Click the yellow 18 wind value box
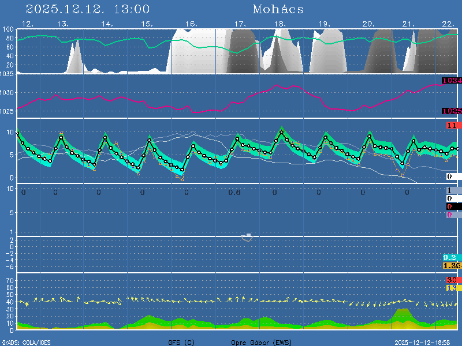The height and width of the screenshot is (346, 462). click(452, 287)
